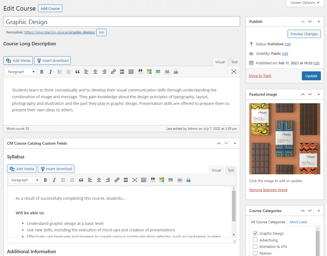327x256 pixels.
Task: Check the Animation & VFX category
Action: (255, 246)
